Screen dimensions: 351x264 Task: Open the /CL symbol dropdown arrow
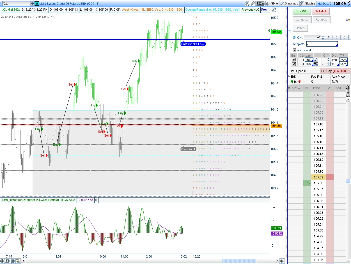click(33, 4)
